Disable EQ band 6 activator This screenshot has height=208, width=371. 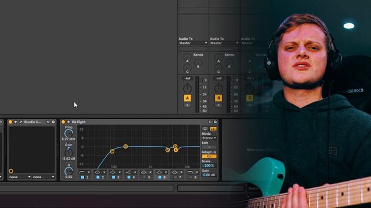tap(160, 177)
